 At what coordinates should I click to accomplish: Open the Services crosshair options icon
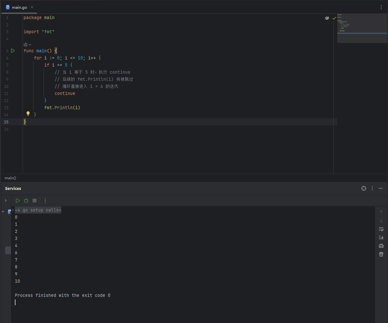pyautogui.click(x=364, y=188)
